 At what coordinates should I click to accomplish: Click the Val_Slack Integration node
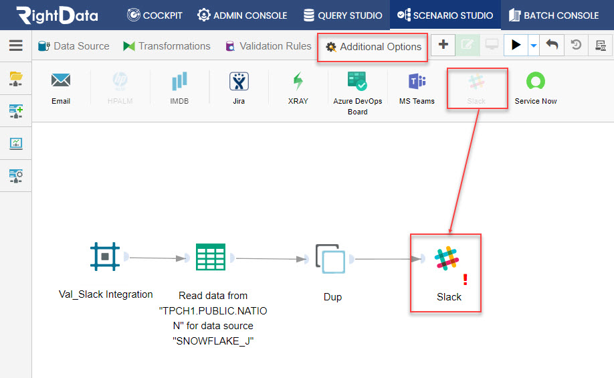point(105,256)
